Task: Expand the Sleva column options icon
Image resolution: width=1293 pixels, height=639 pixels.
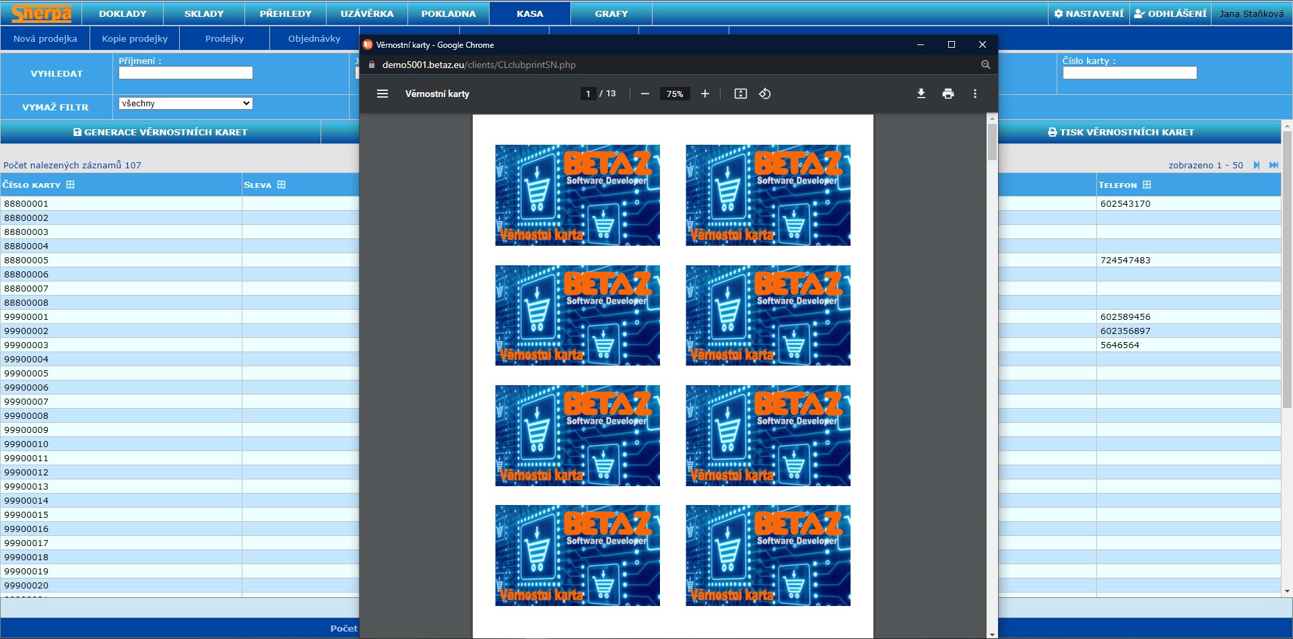Action: (x=281, y=184)
